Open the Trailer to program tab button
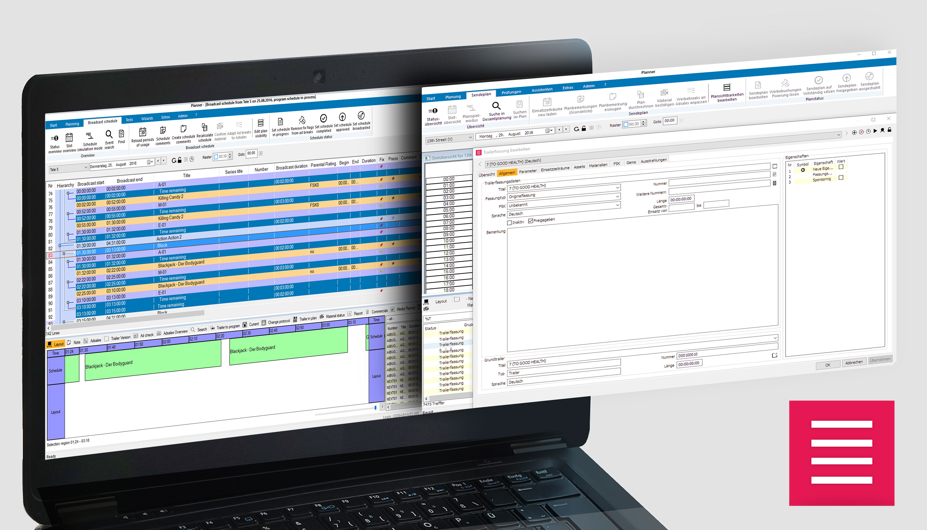The height and width of the screenshot is (530, 927). pos(225,327)
